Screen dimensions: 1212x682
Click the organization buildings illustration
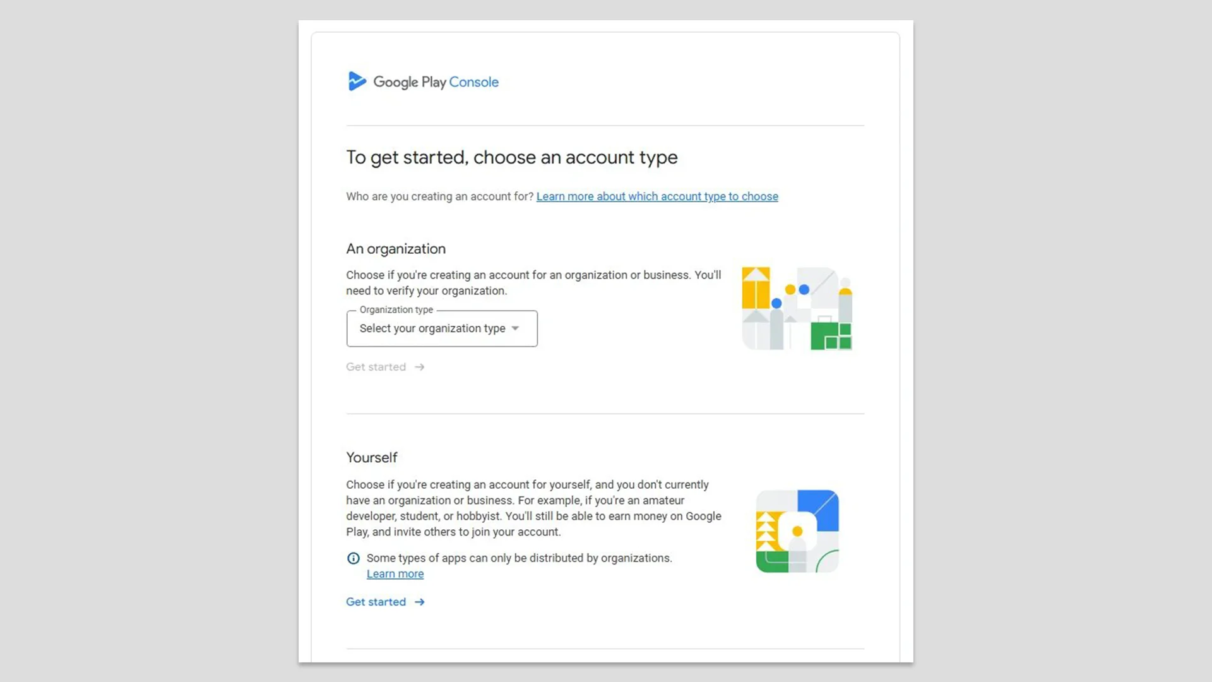coord(797,308)
